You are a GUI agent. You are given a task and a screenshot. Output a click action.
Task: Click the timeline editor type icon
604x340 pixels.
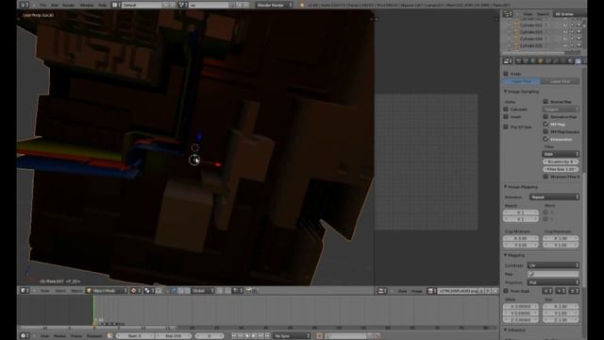[25, 336]
